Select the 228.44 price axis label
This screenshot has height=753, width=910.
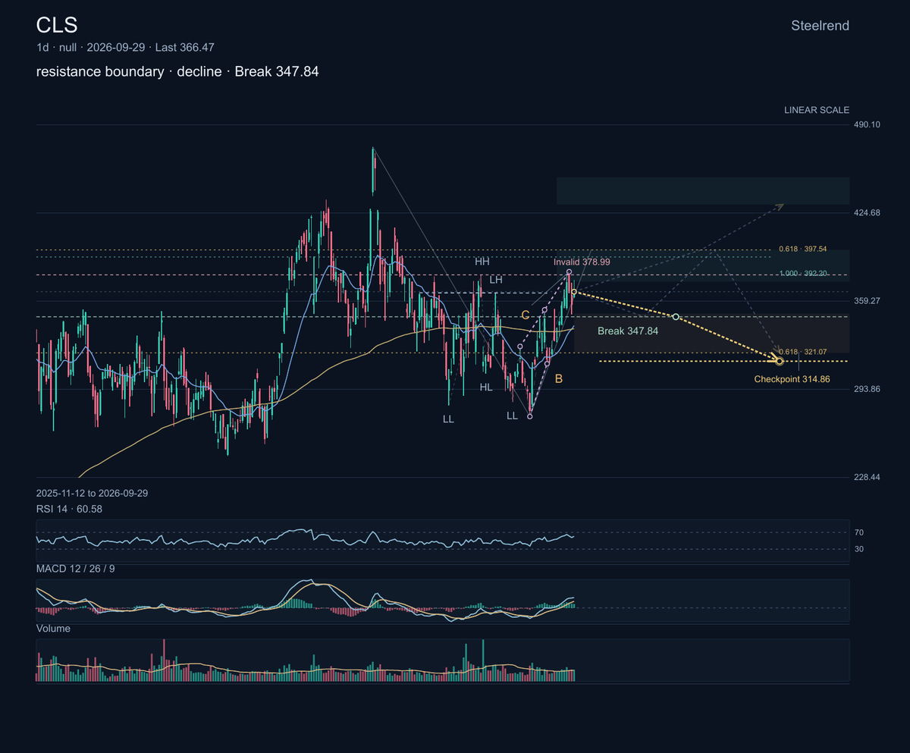point(868,477)
